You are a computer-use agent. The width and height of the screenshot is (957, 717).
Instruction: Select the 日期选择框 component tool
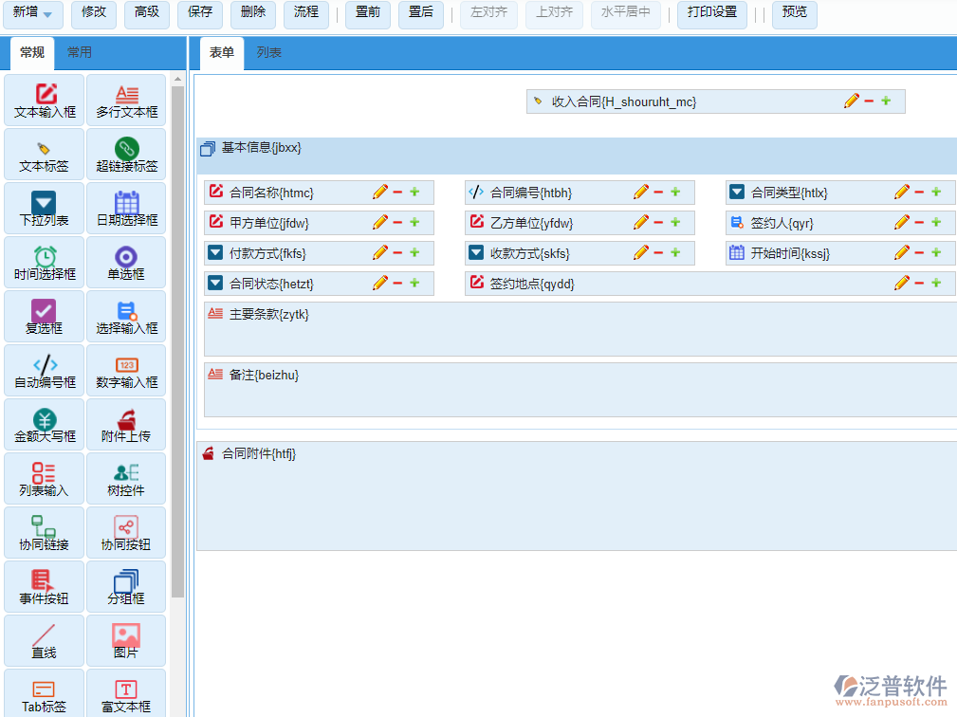(x=126, y=209)
